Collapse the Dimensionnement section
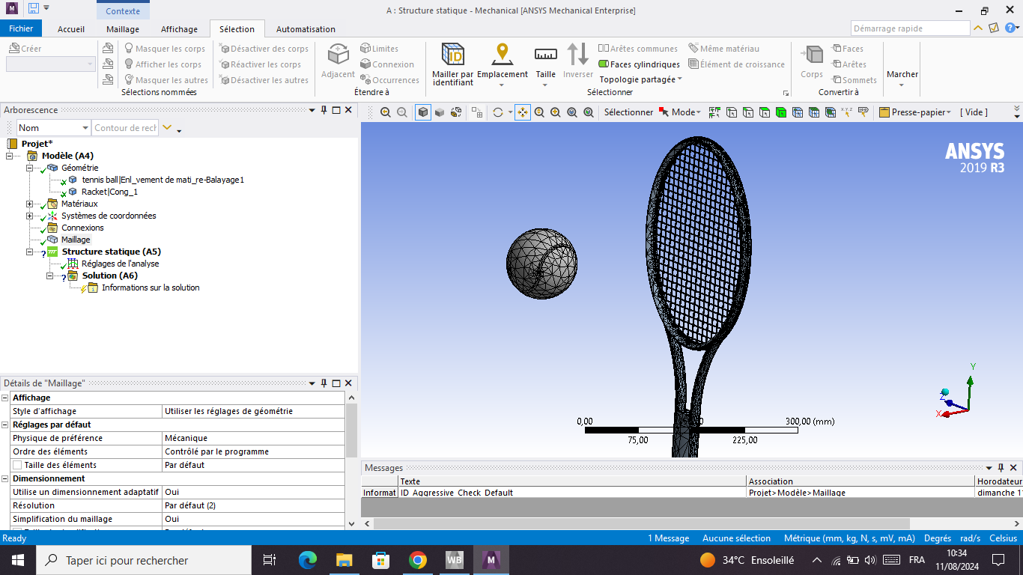 click(x=5, y=478)
